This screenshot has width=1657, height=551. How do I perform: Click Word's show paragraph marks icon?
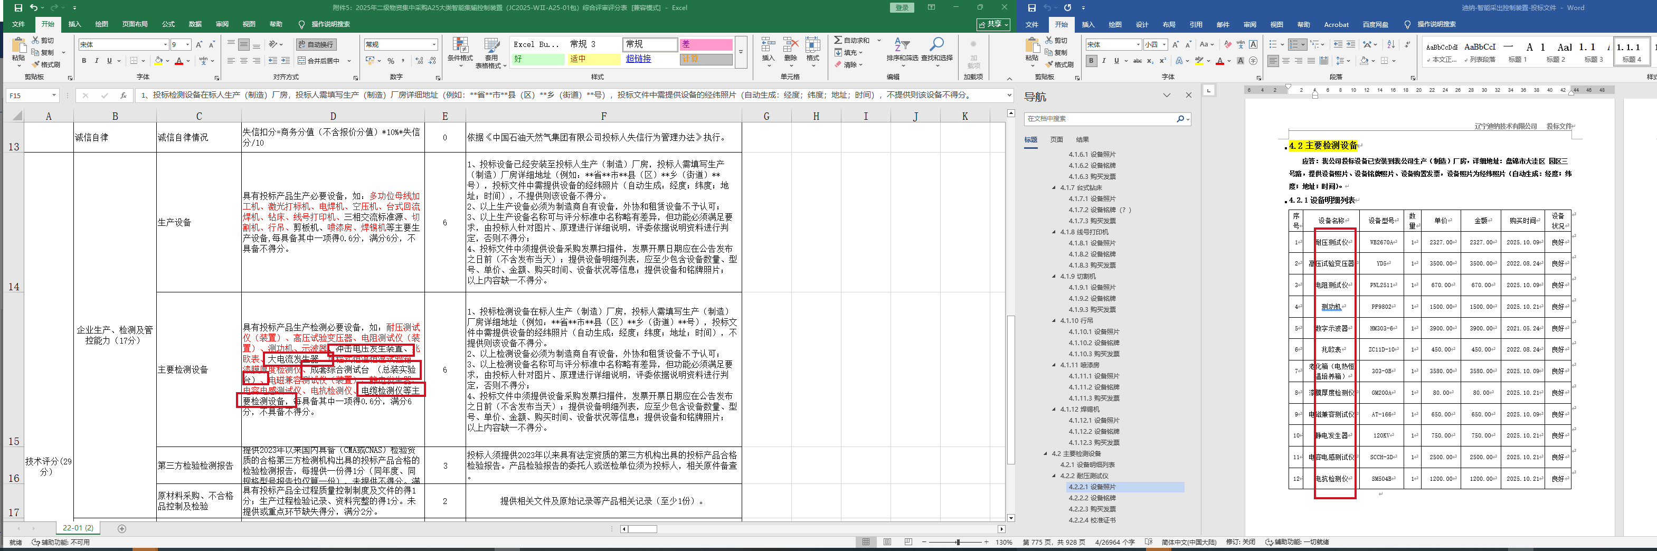[1407, 44]
